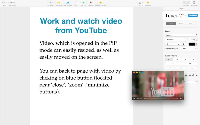Open the Доступ share menu

[141, 3]
